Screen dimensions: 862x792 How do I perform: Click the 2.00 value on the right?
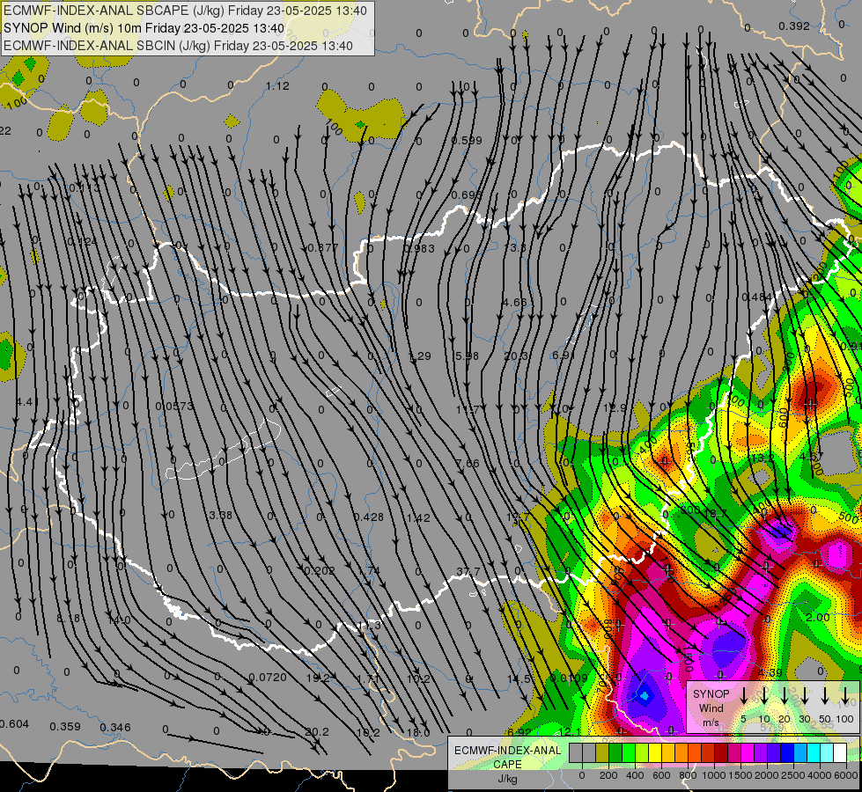[817, 617]
